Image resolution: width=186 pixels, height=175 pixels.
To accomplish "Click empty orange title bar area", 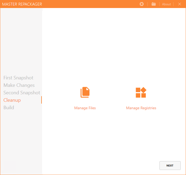I will (x=90, y=4).
